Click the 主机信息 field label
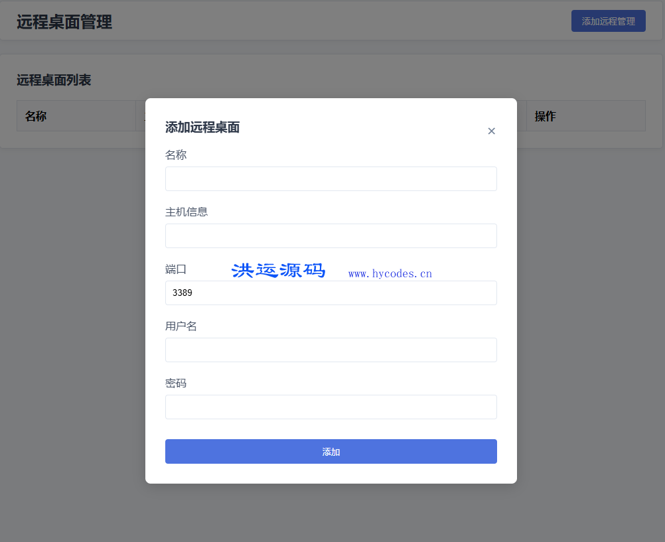The image size is (665, 542). [186, 212]
